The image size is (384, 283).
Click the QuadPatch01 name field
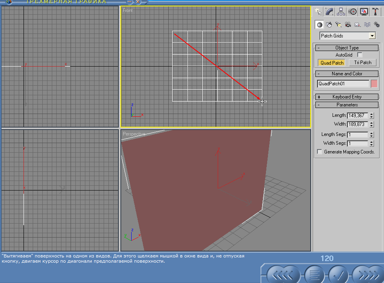(343, 84)
